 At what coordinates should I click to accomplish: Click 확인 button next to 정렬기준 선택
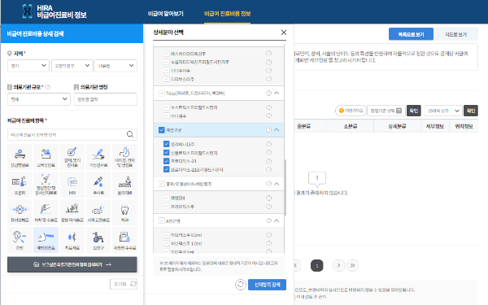tap(414, 111)
